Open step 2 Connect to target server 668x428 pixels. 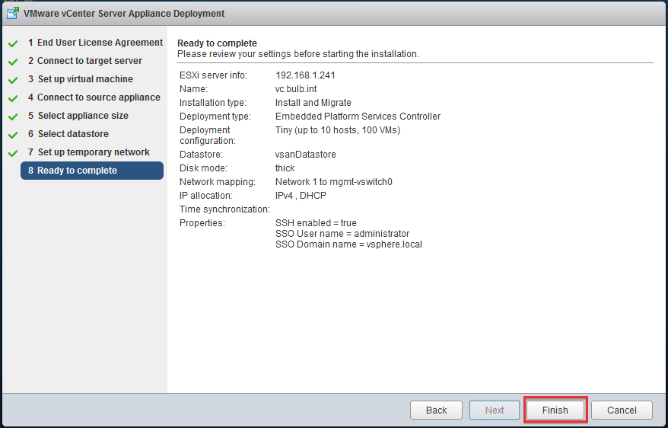85,61
